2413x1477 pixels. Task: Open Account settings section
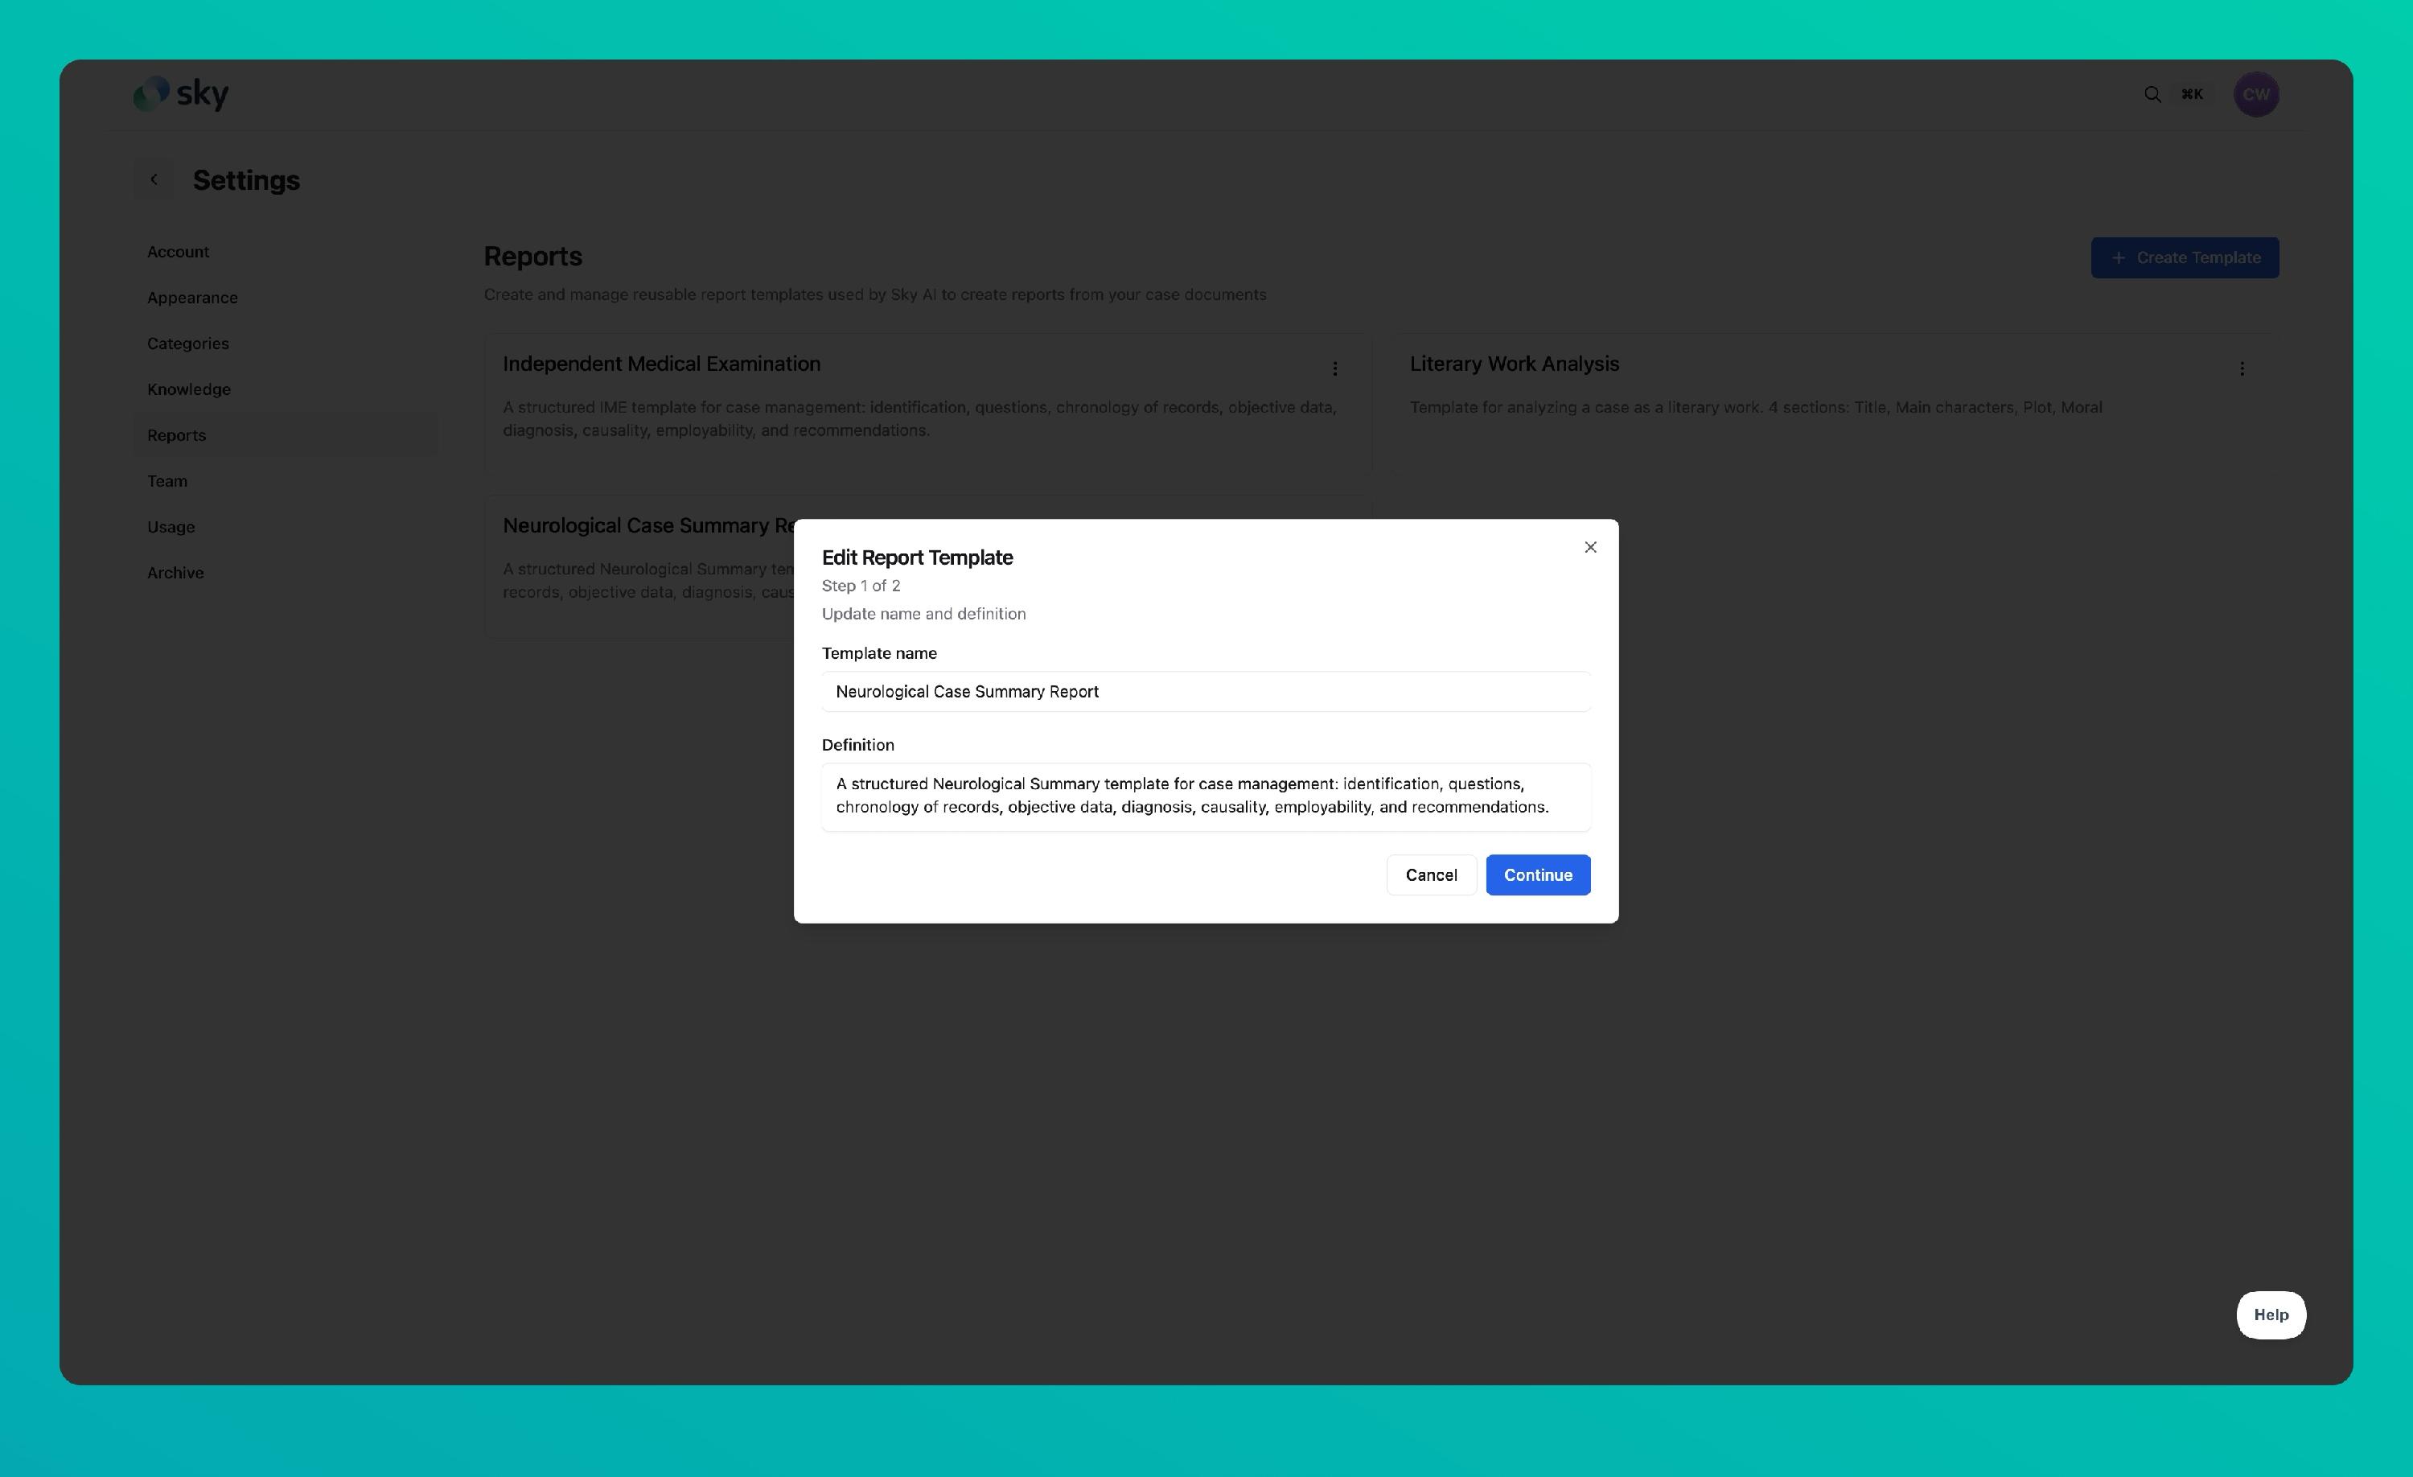[179, 252]
